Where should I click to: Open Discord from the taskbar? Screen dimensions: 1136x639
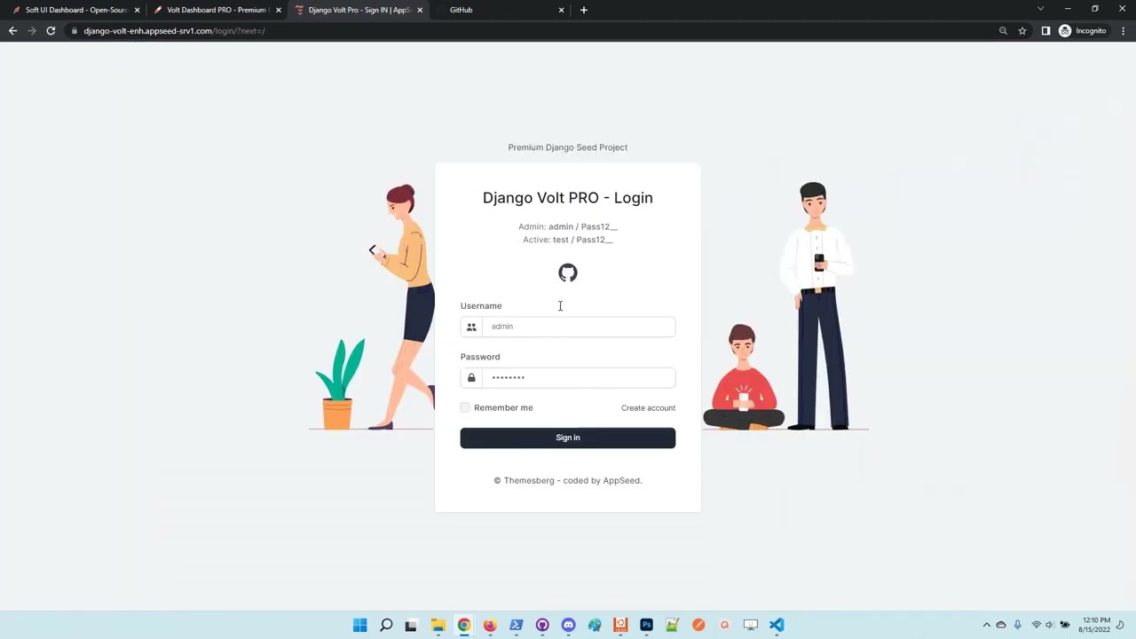tap(568, 625)
